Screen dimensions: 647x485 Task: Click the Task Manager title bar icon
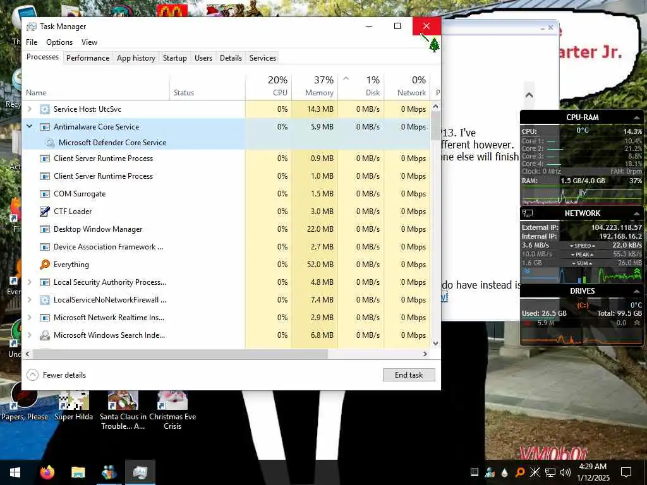coord(32,27)
